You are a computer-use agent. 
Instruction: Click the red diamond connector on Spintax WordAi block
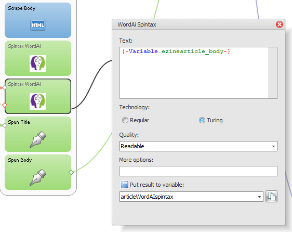[x=5, y=106]
